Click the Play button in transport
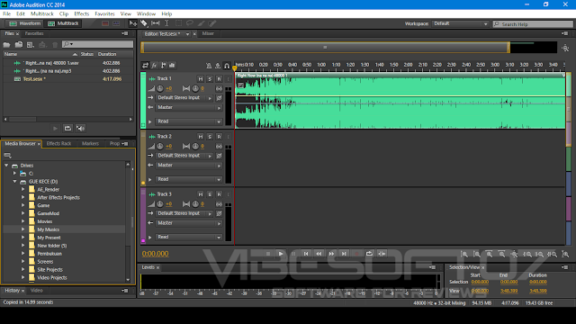Image resolution: width=576 pixels, height=324 pixels. 281,254
